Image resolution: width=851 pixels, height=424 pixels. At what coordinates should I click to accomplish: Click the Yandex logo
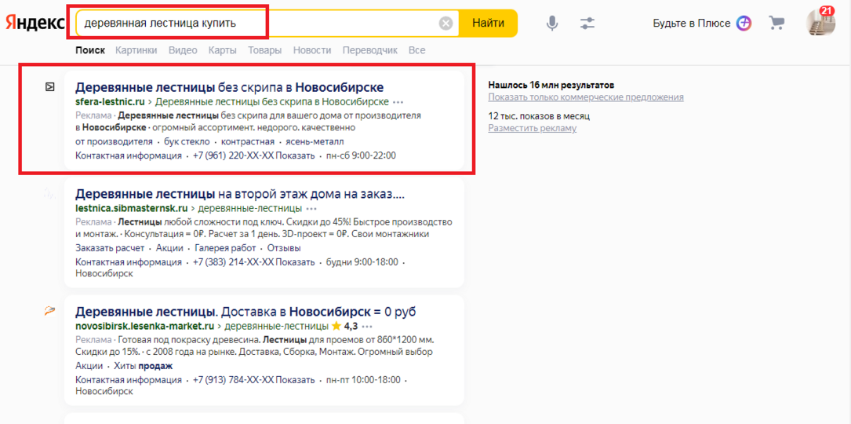[35, 23]
